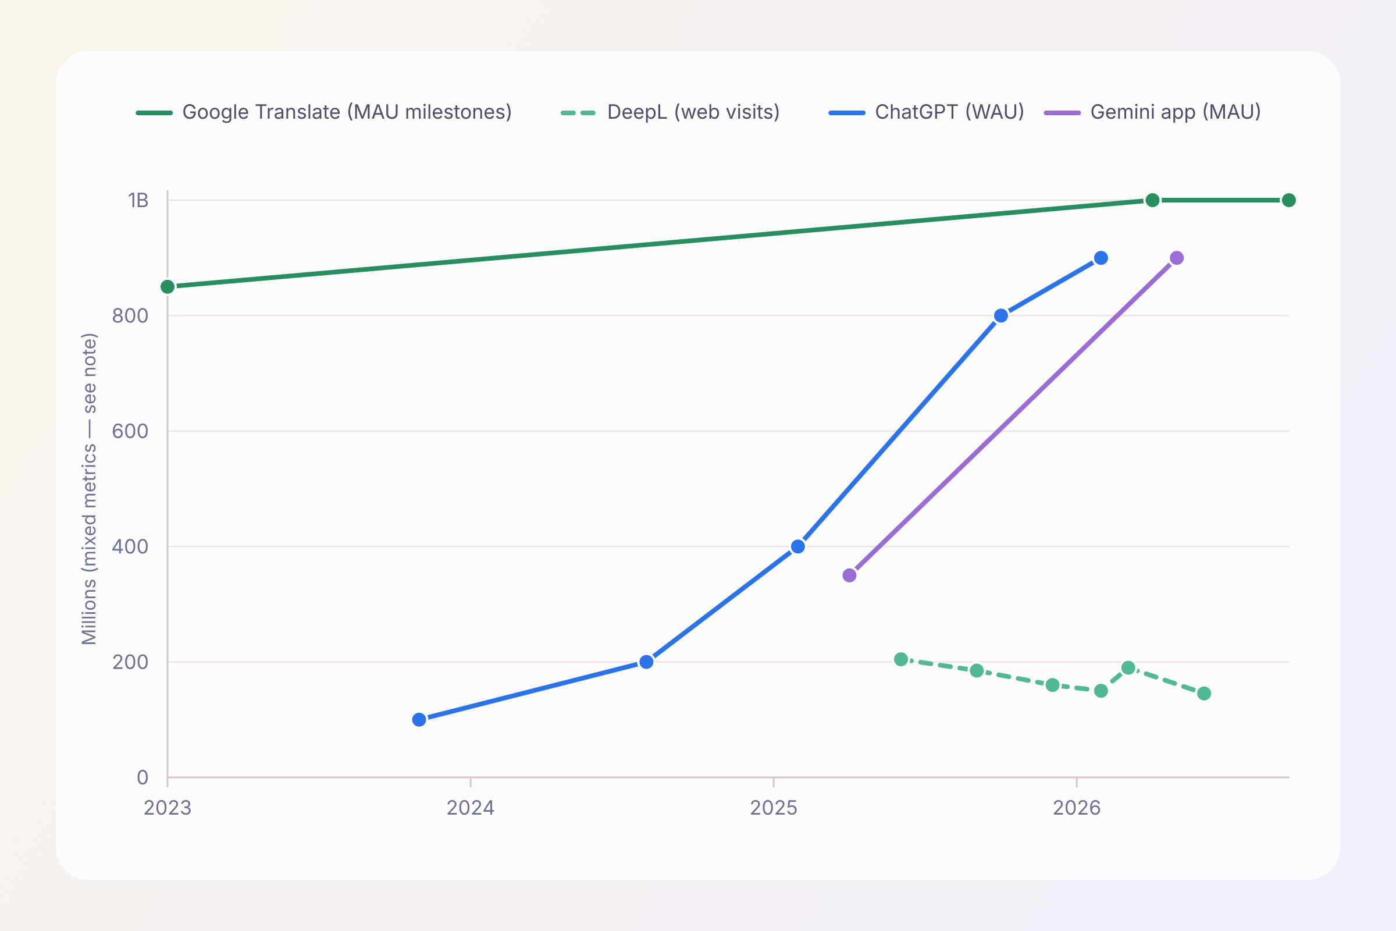Toggle Google Translate legend entry

(324, 112)
